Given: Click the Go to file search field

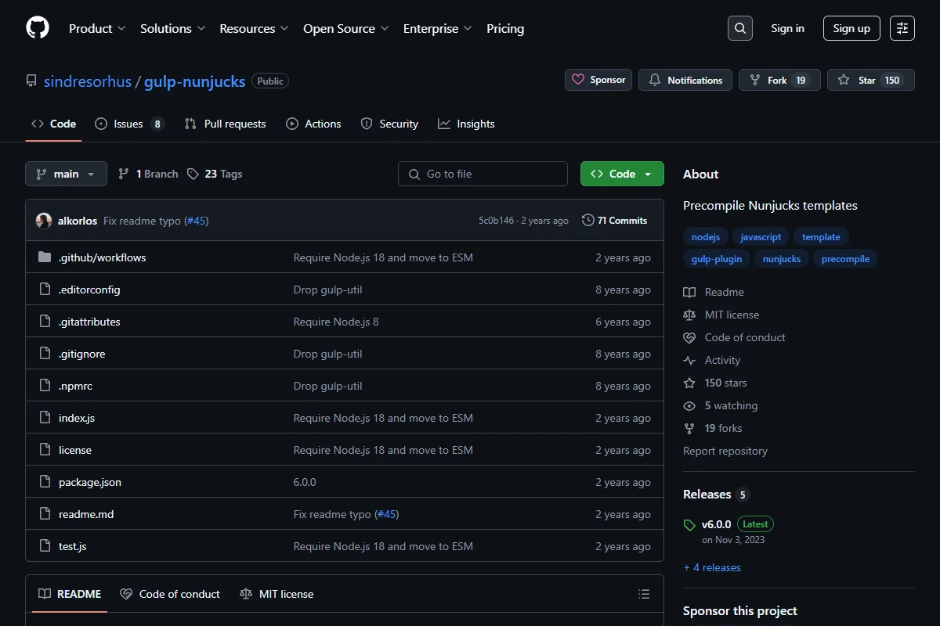Looking at the screenshot, I should point(483,174).
